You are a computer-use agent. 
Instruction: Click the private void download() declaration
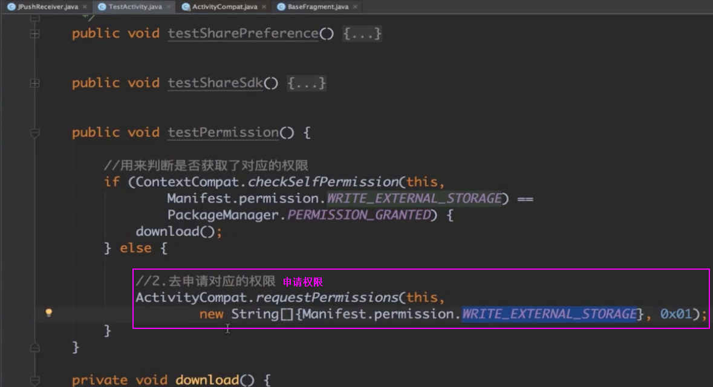point(163,380)
